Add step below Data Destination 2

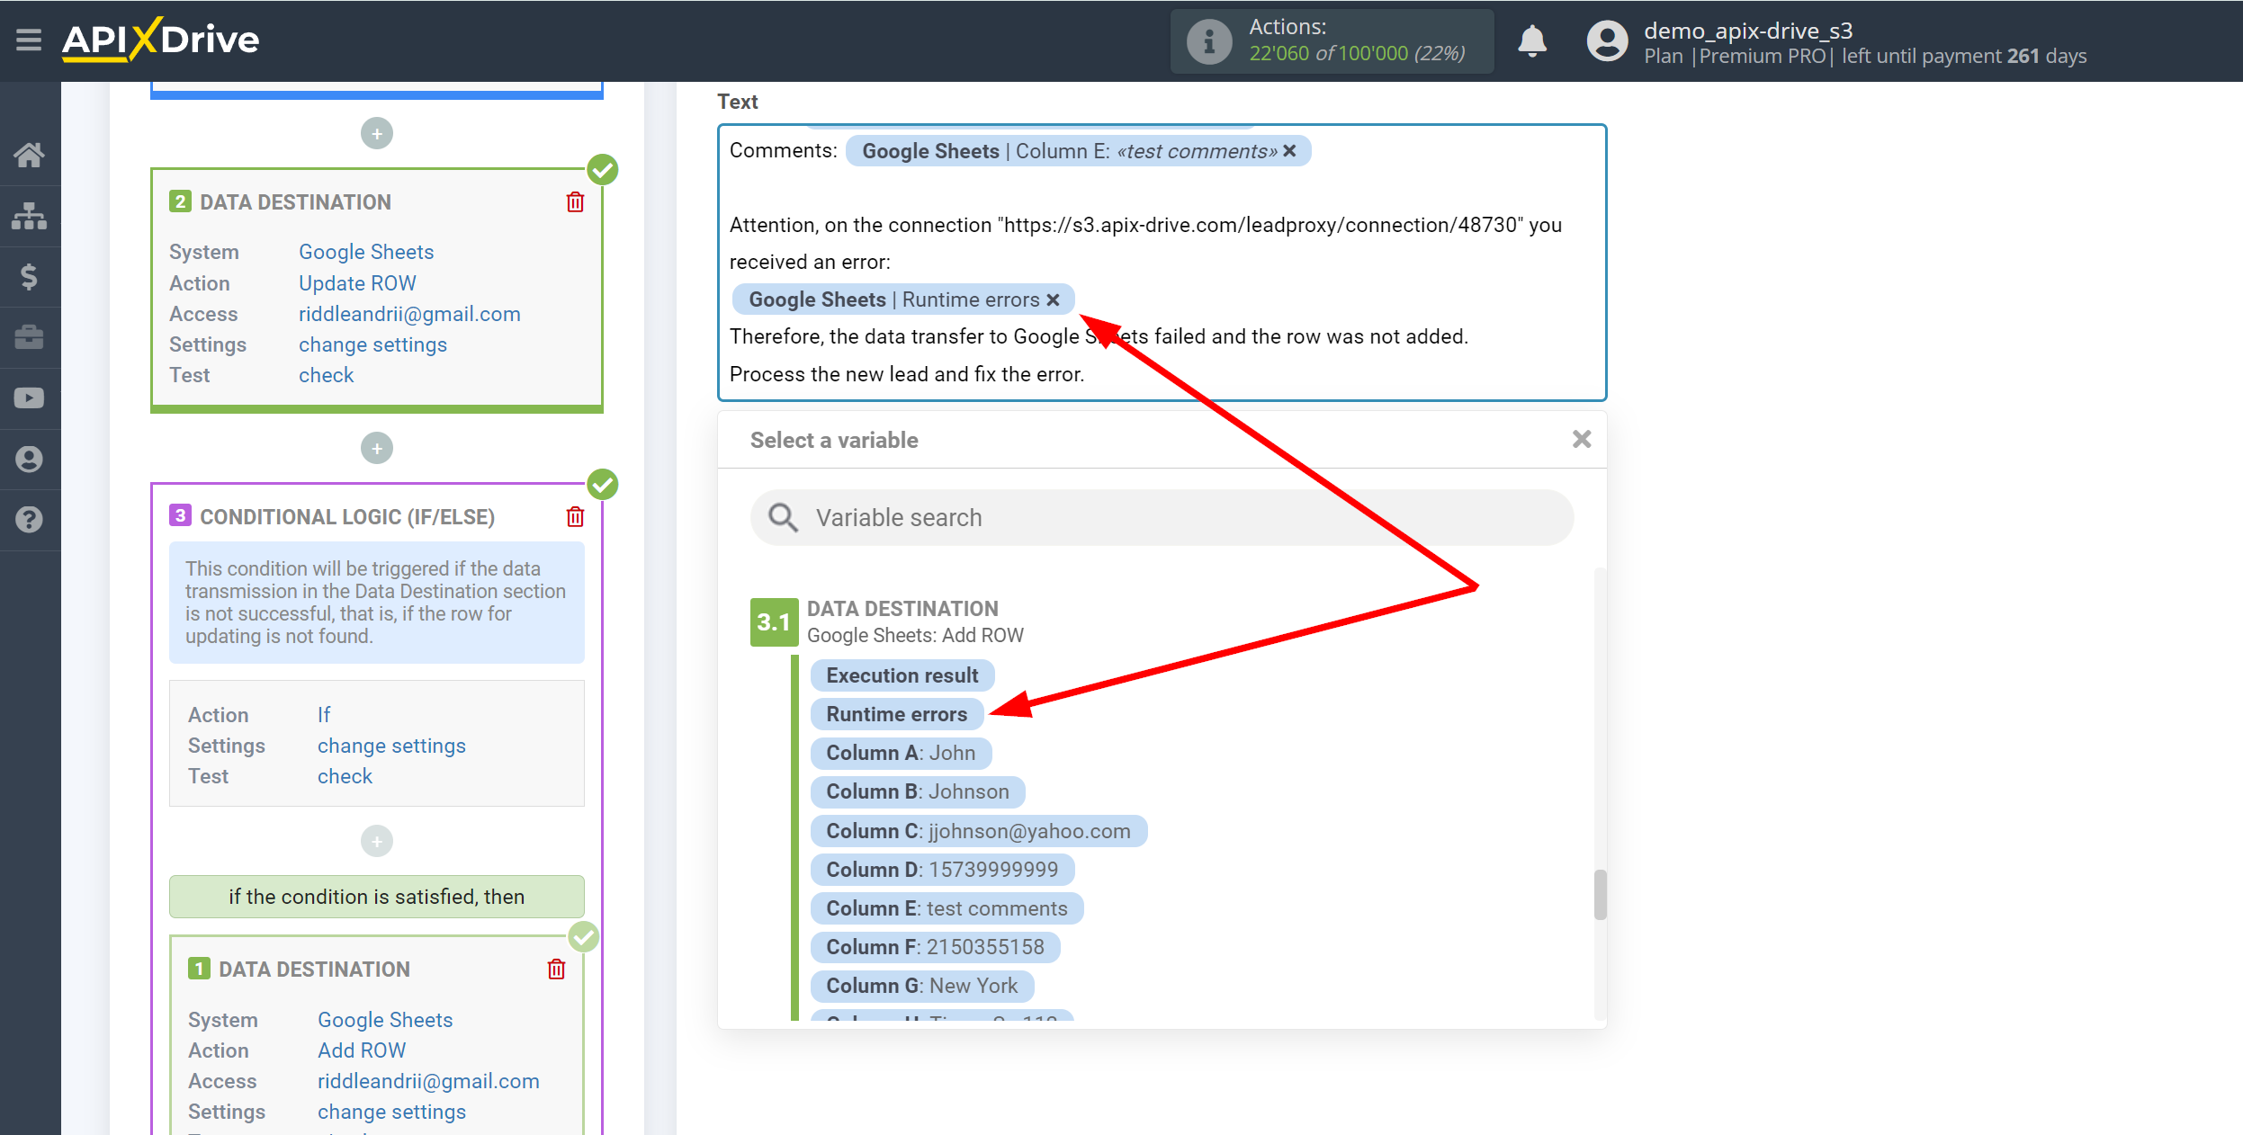pos(377,448)
